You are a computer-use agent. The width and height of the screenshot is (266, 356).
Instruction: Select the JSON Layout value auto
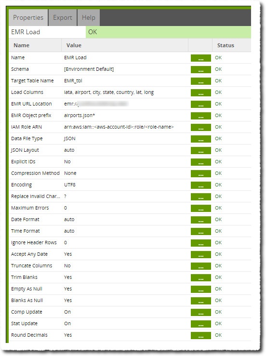pos(69,150)
